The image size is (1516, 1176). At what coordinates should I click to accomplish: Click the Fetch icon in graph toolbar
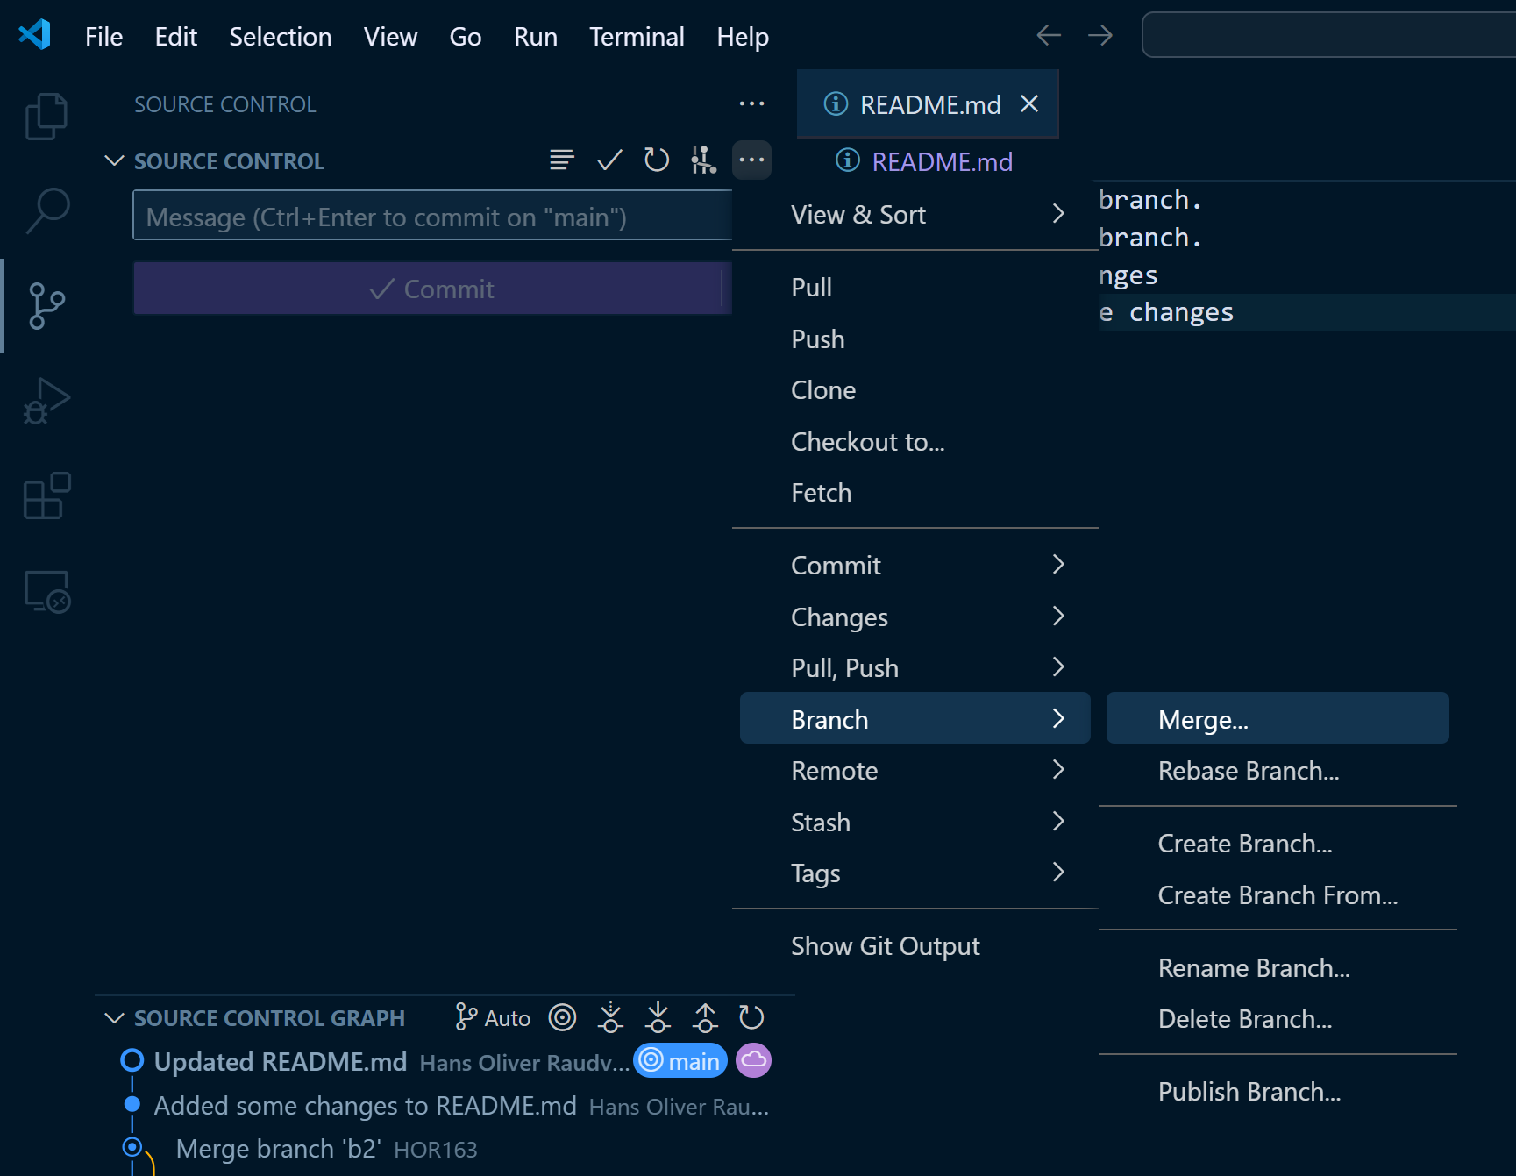[610, 1017]
